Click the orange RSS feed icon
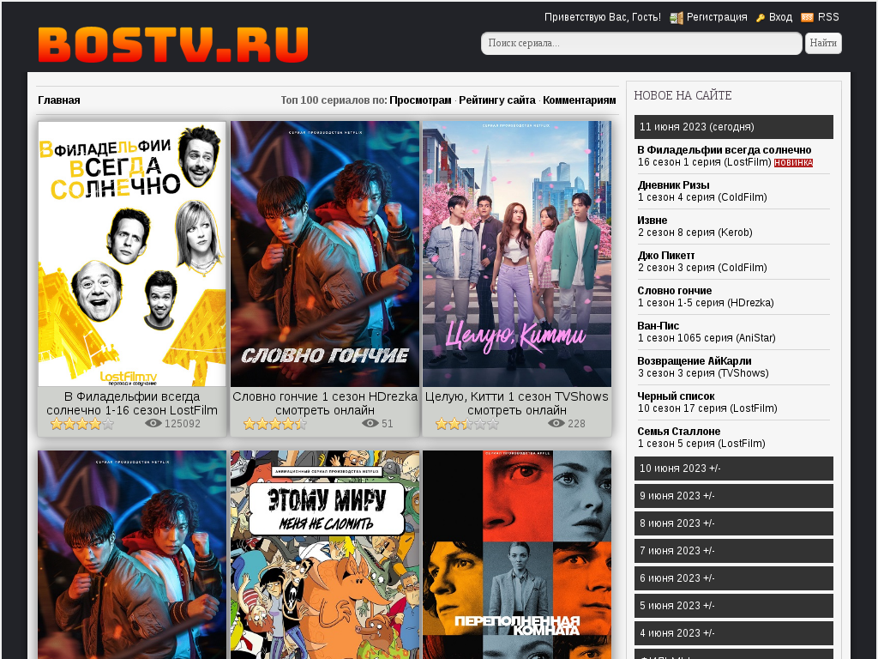878x659 pixels. pyautogui.click(x=807, y=17)
